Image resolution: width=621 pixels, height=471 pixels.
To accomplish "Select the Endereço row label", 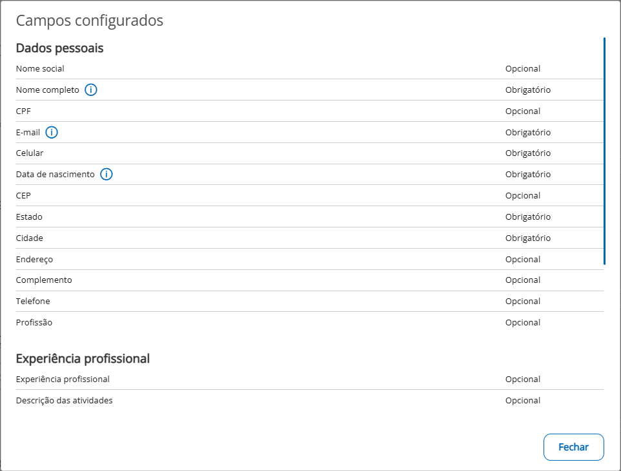I will tap(34, 260).
